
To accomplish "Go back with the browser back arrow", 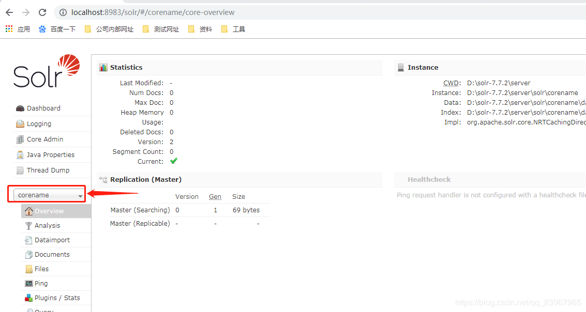I will [x=9, y=12].
